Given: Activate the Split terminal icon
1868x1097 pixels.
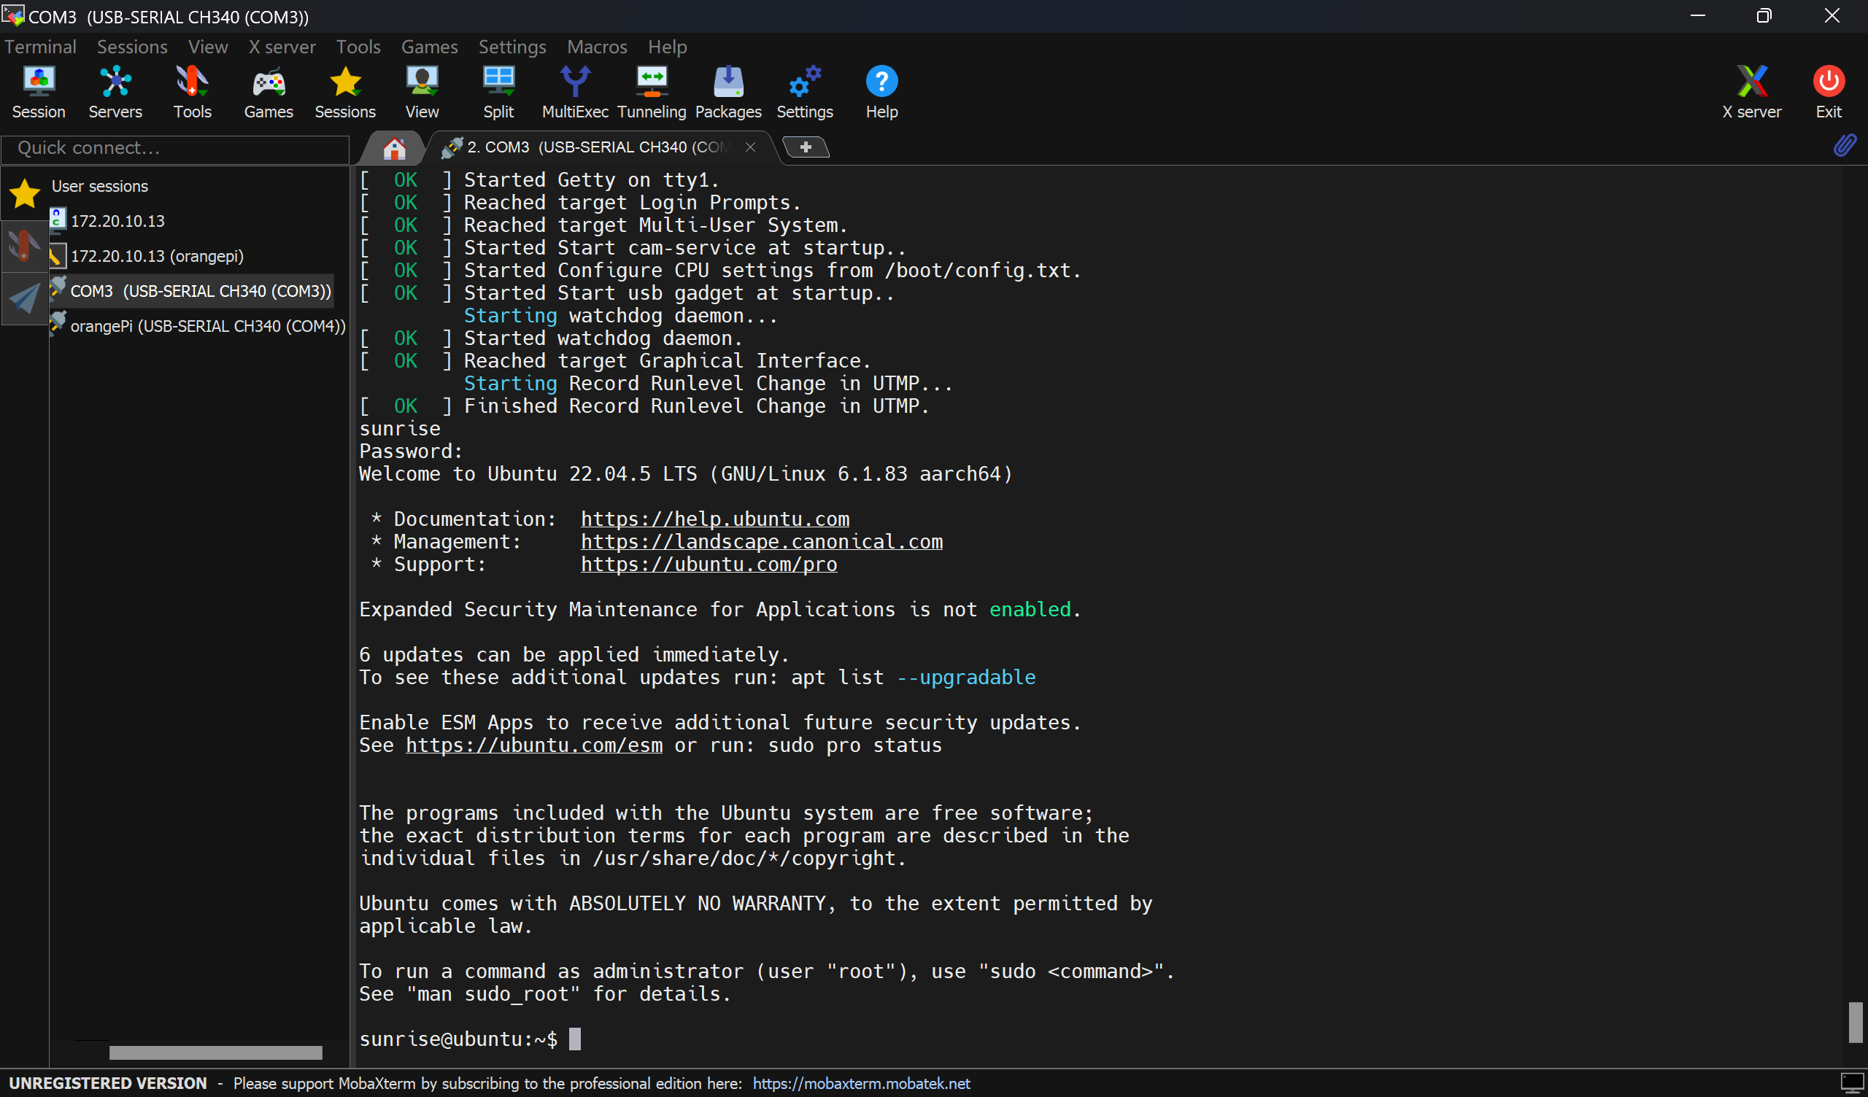Looking at the screenshot, I should [x=498, y=93].
